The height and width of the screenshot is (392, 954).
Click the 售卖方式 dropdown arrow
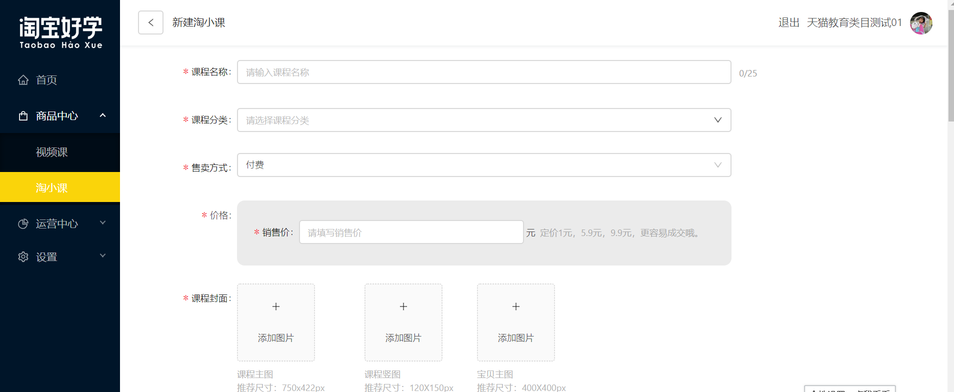[x=718, y=165]
